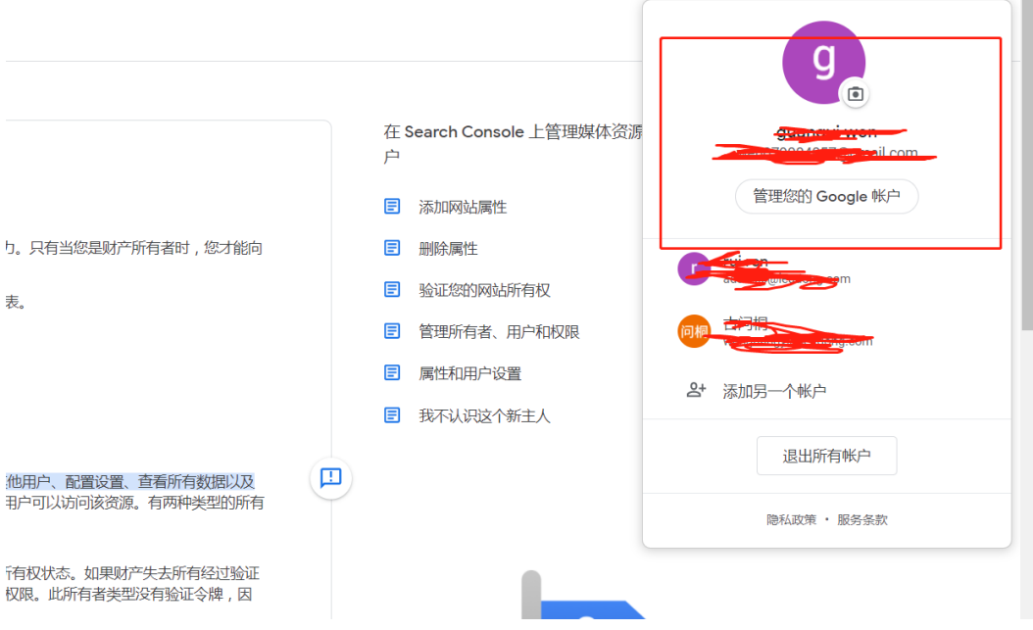Image resolution: width=1033 pixels, height=630 pixels.
Task: Click the vertical scrollbar on right edge
Action: tap(1025, 196)
